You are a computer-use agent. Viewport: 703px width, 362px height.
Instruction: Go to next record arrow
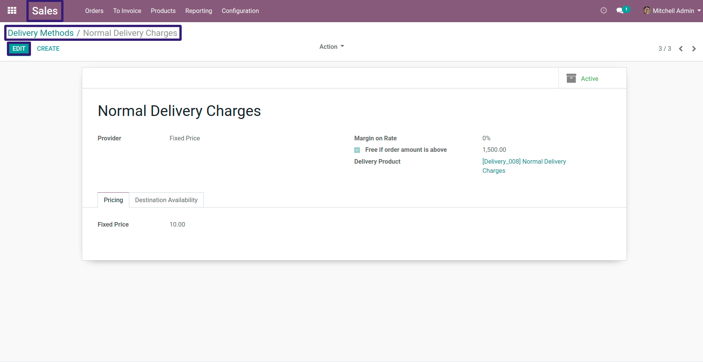(x=694, y=48)
